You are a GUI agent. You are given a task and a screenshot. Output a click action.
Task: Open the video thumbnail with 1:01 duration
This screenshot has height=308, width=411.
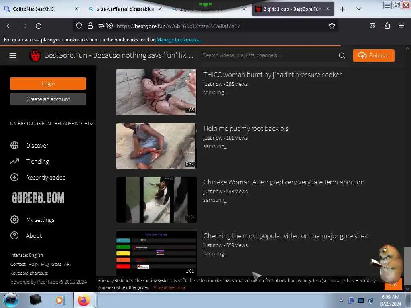tap(157, 253)
